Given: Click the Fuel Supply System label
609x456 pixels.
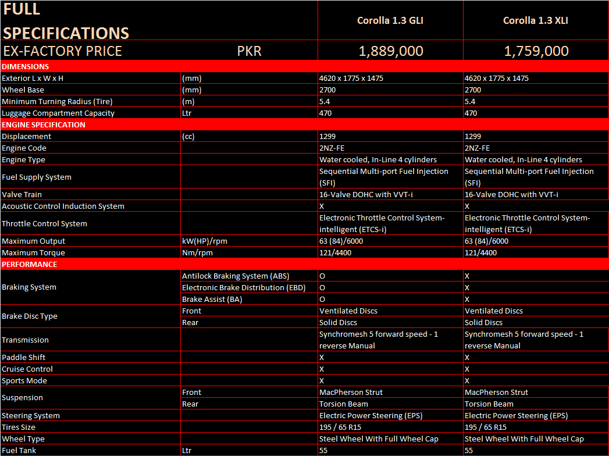Looking at the screenshot, I should [37, 177].
